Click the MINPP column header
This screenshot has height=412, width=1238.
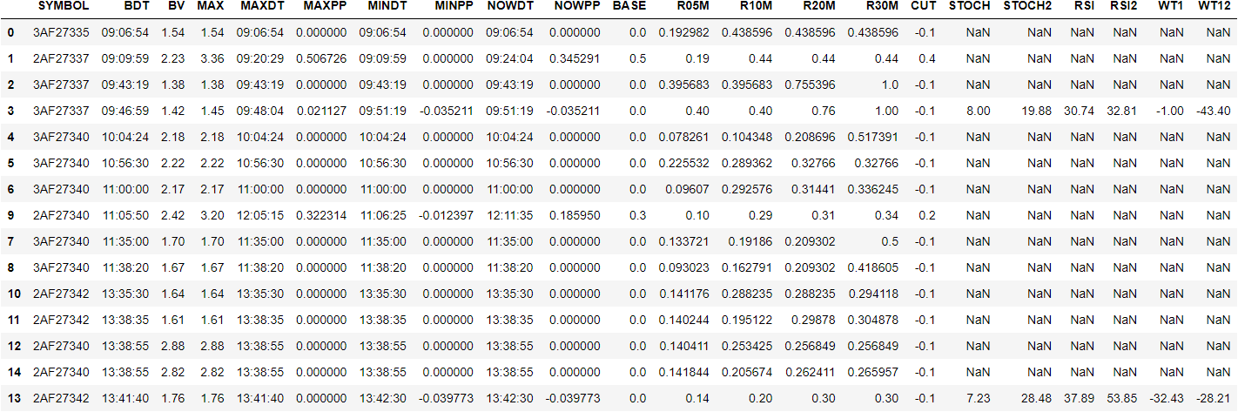click(455, 6)
